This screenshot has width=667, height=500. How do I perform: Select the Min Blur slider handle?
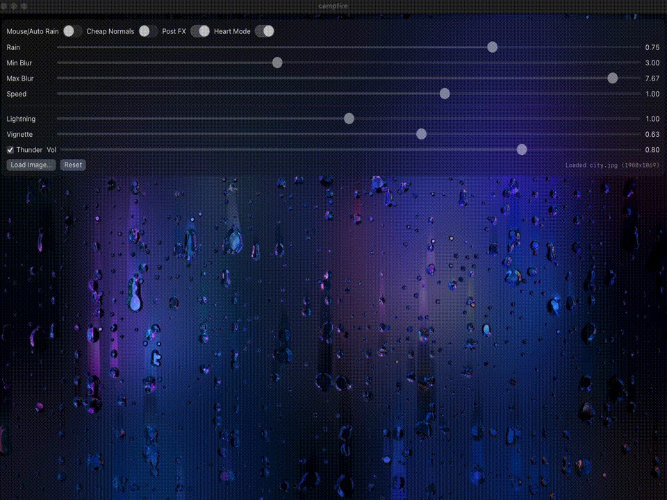coord(277,62)
